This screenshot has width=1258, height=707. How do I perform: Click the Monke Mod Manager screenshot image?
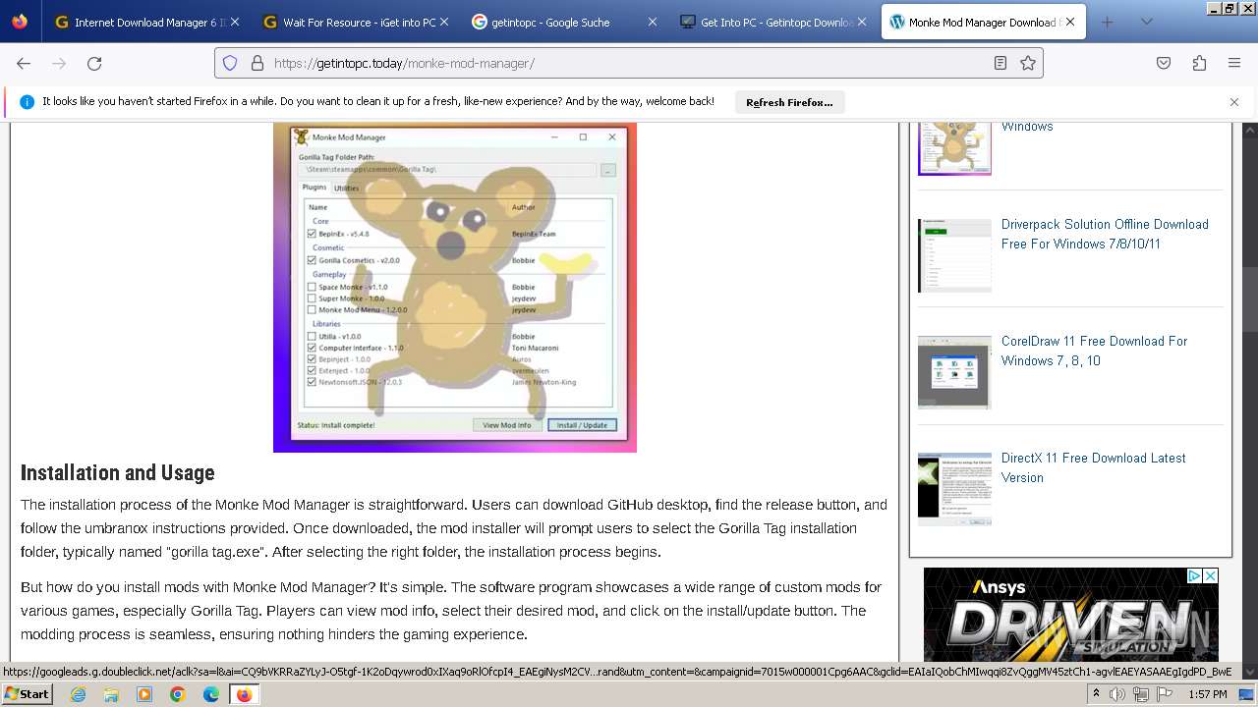click(x=455, y=287)
